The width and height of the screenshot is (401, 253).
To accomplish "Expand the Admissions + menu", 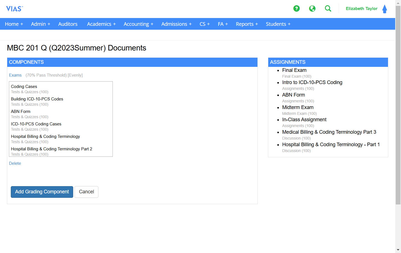I will tap(177, 24).
